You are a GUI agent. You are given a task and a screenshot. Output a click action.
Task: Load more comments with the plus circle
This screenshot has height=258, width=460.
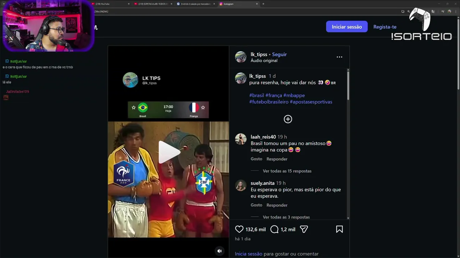pos(288,119)
